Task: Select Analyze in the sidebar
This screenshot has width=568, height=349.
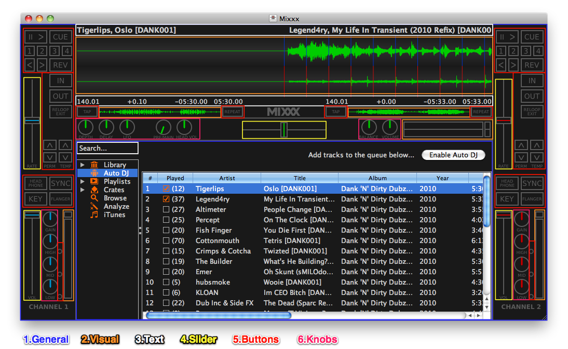Action: pos(116,206)
